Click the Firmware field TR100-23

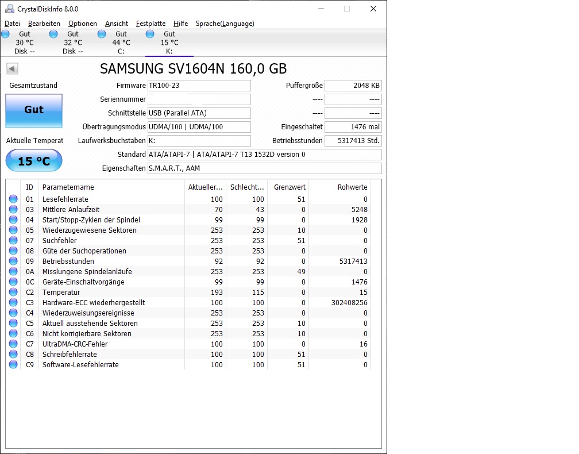199,85
